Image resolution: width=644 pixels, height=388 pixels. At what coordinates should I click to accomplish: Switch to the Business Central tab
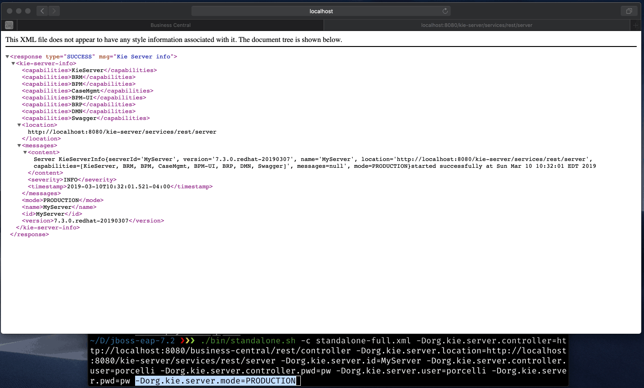point(170,25)
